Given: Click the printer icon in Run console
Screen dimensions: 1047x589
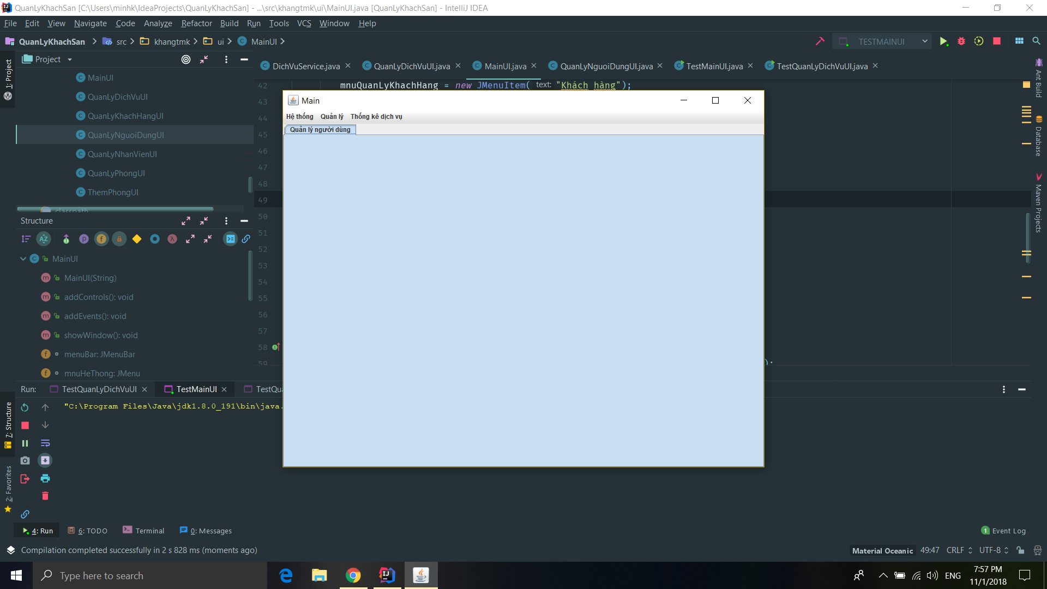Looking at the screenshot, I should [x=45, y=478].
